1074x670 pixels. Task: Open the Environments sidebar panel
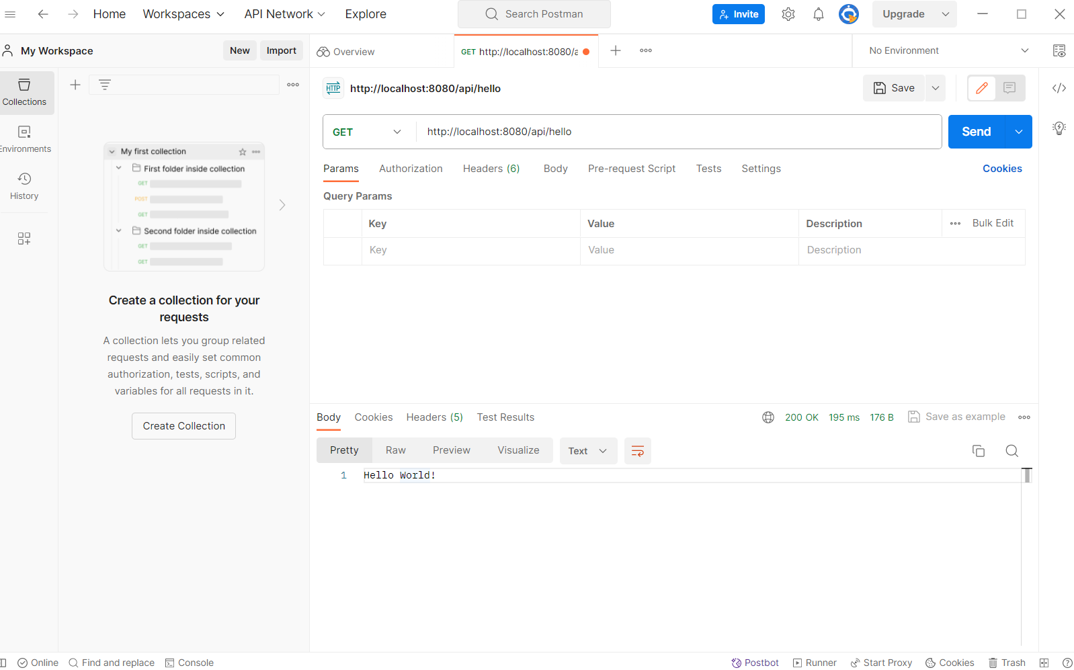coord(25,139)
